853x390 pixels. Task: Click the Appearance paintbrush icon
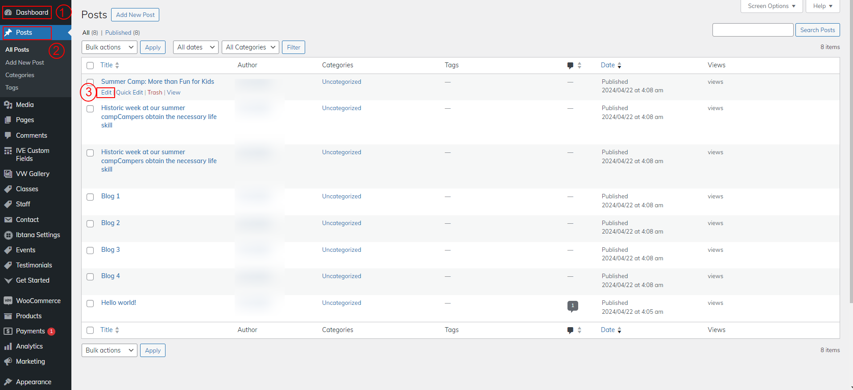(8, 382)
